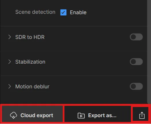Screen dimensions: 151x124
Task: Click the cloud sparkle icon on Cloud export
Action: click(x=14, y=115)
